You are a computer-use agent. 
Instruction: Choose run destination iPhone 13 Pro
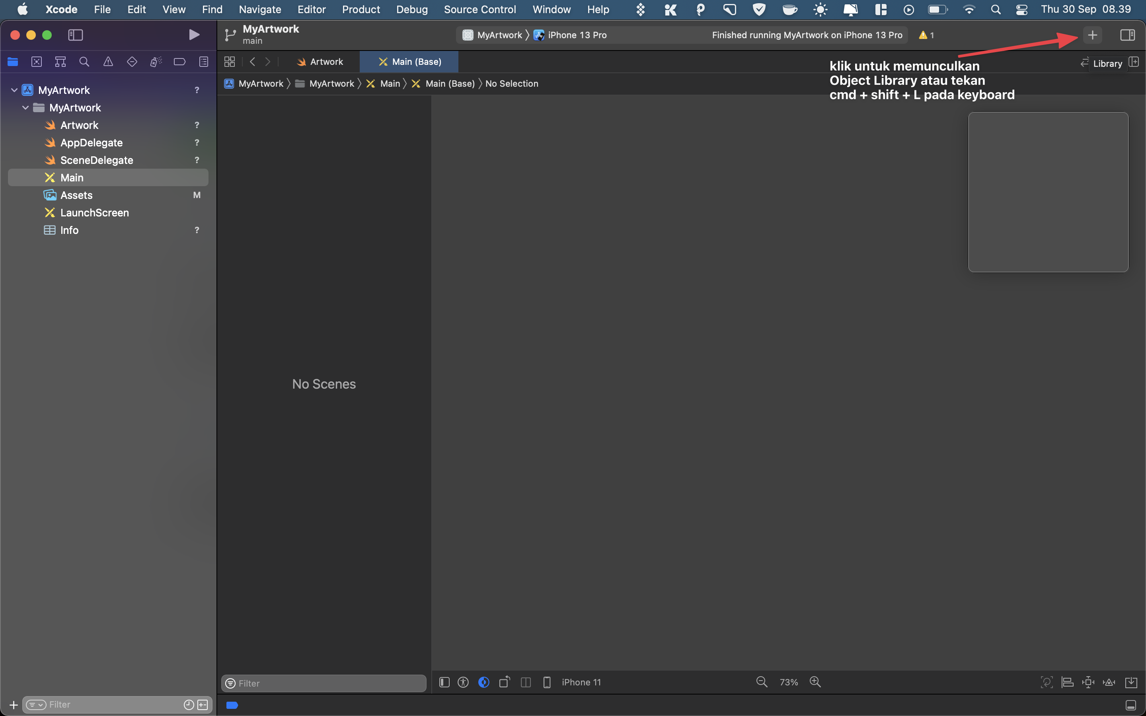coord(570,35)
